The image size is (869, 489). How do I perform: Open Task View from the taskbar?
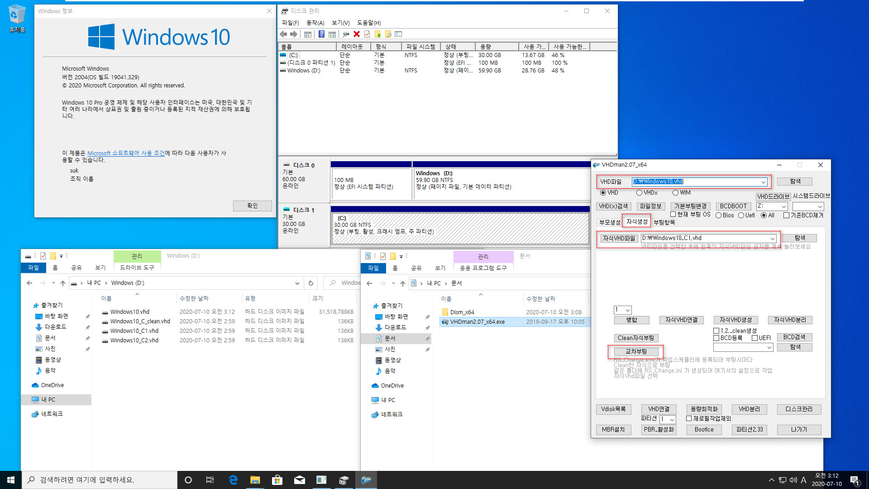coord(210,480)
